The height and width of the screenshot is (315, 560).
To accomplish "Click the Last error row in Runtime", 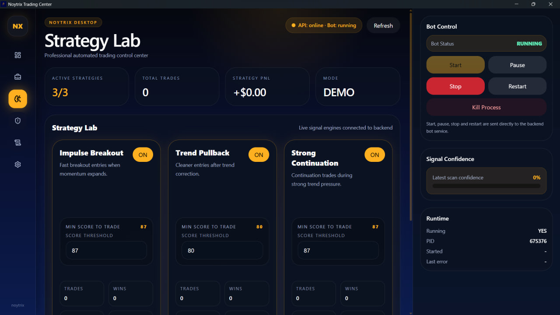I will coord(486,262).
